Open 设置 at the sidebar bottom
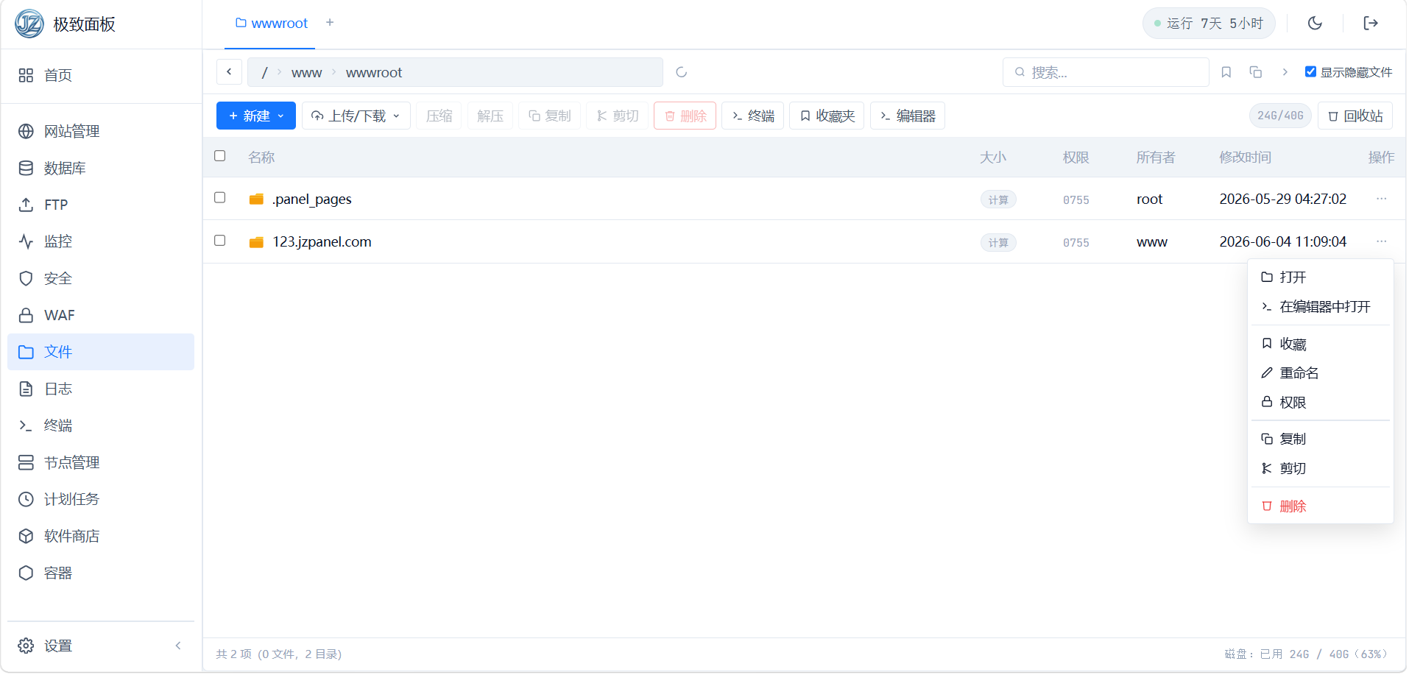1409x675 pixels. pos(46,646)
